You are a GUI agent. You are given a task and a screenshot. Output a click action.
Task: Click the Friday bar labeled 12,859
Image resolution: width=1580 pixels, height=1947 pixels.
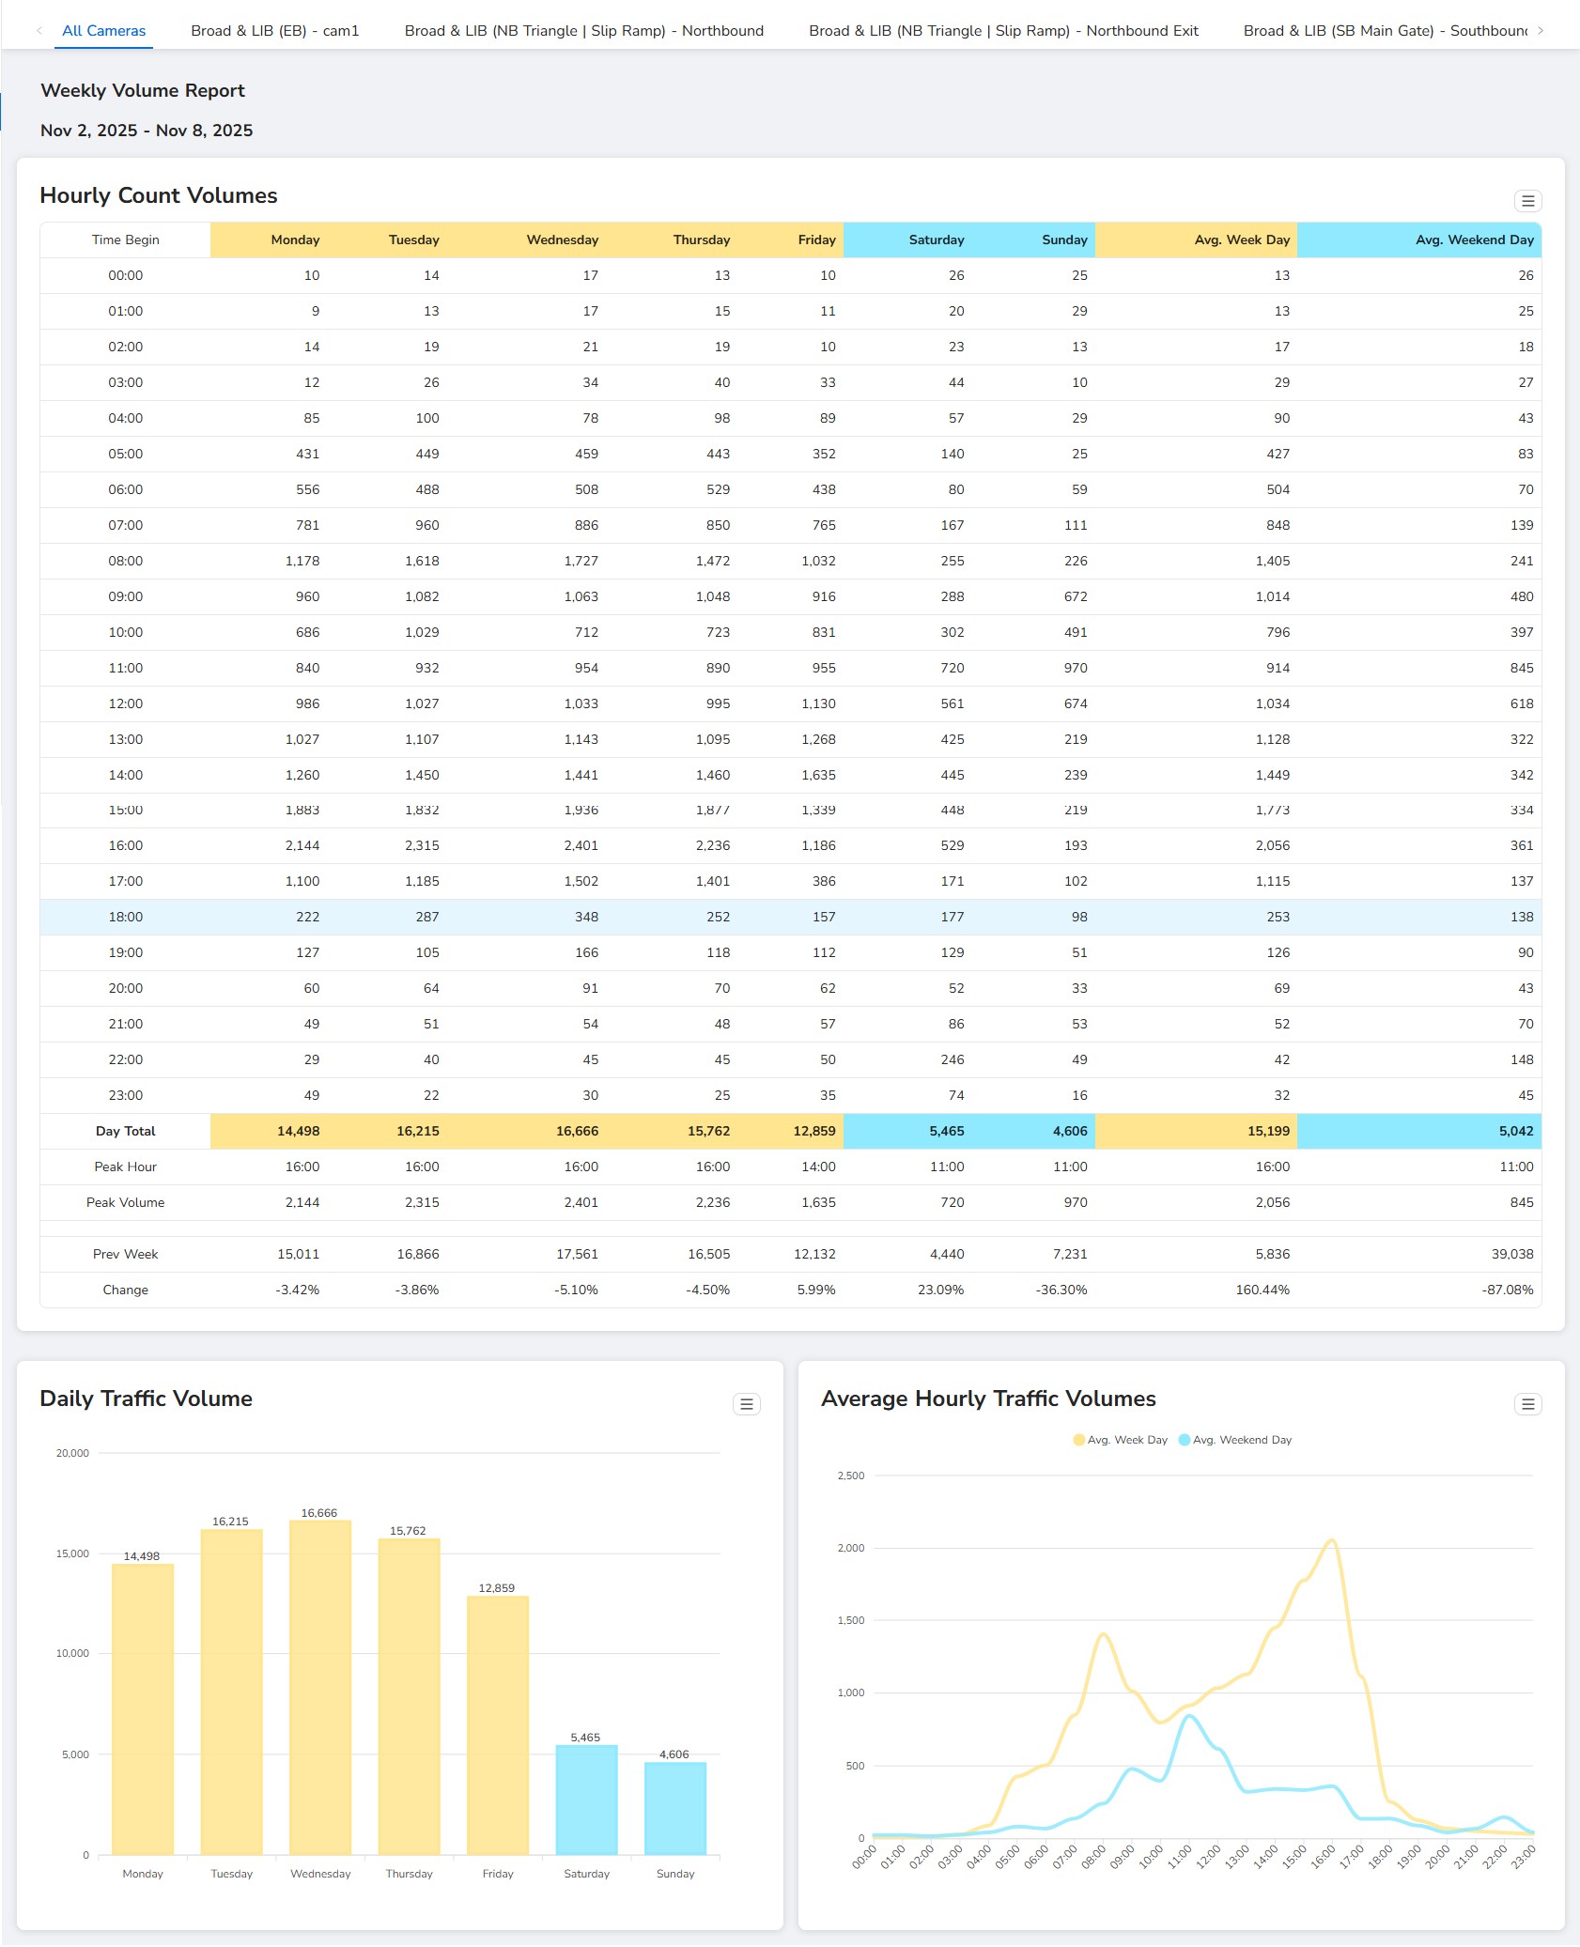[x=498, y=1725]
